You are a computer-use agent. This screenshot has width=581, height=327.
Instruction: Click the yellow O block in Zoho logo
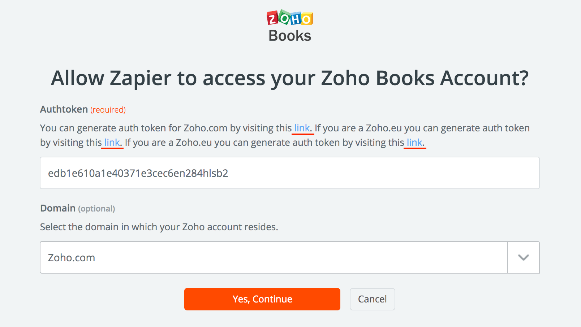tap(307, 19)
